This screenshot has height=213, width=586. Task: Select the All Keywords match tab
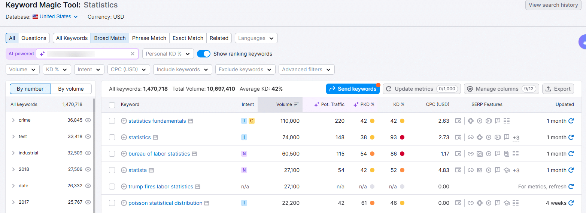pos(72,38)
